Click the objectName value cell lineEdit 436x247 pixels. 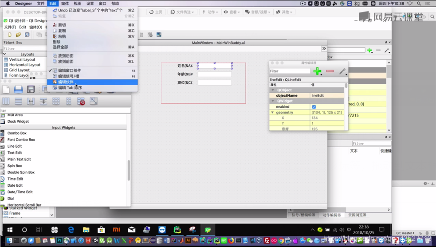click(327, 95)
